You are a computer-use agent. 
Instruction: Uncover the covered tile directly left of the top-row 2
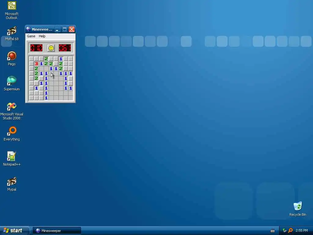point(41,59)
